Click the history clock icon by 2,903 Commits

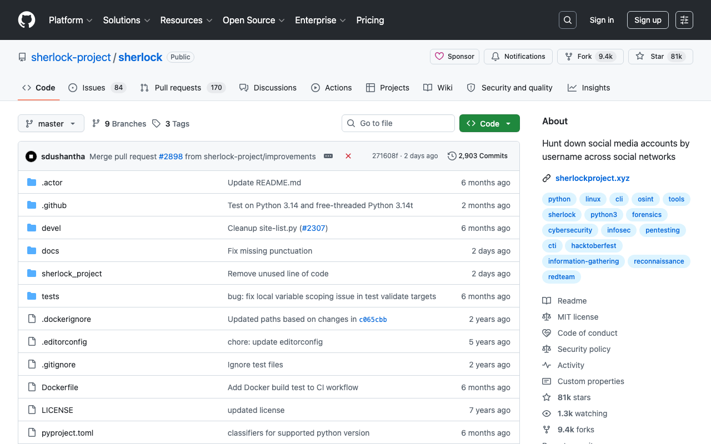pos(452,156)
